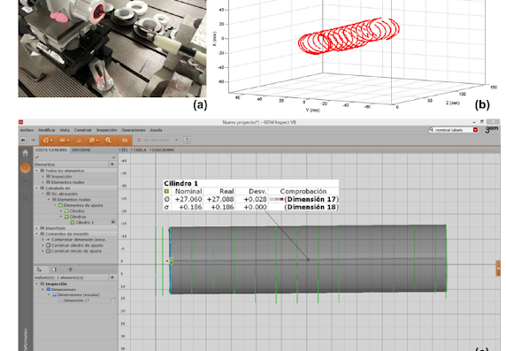
Task: Select Dimensión 17 in lower tree
Action: (76, 301)
